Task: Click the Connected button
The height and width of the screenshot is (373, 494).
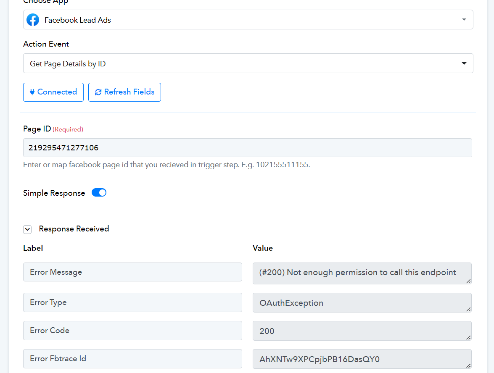Action: (x=53, y=92)
